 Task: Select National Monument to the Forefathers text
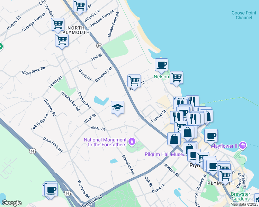[x=105, y=142]
